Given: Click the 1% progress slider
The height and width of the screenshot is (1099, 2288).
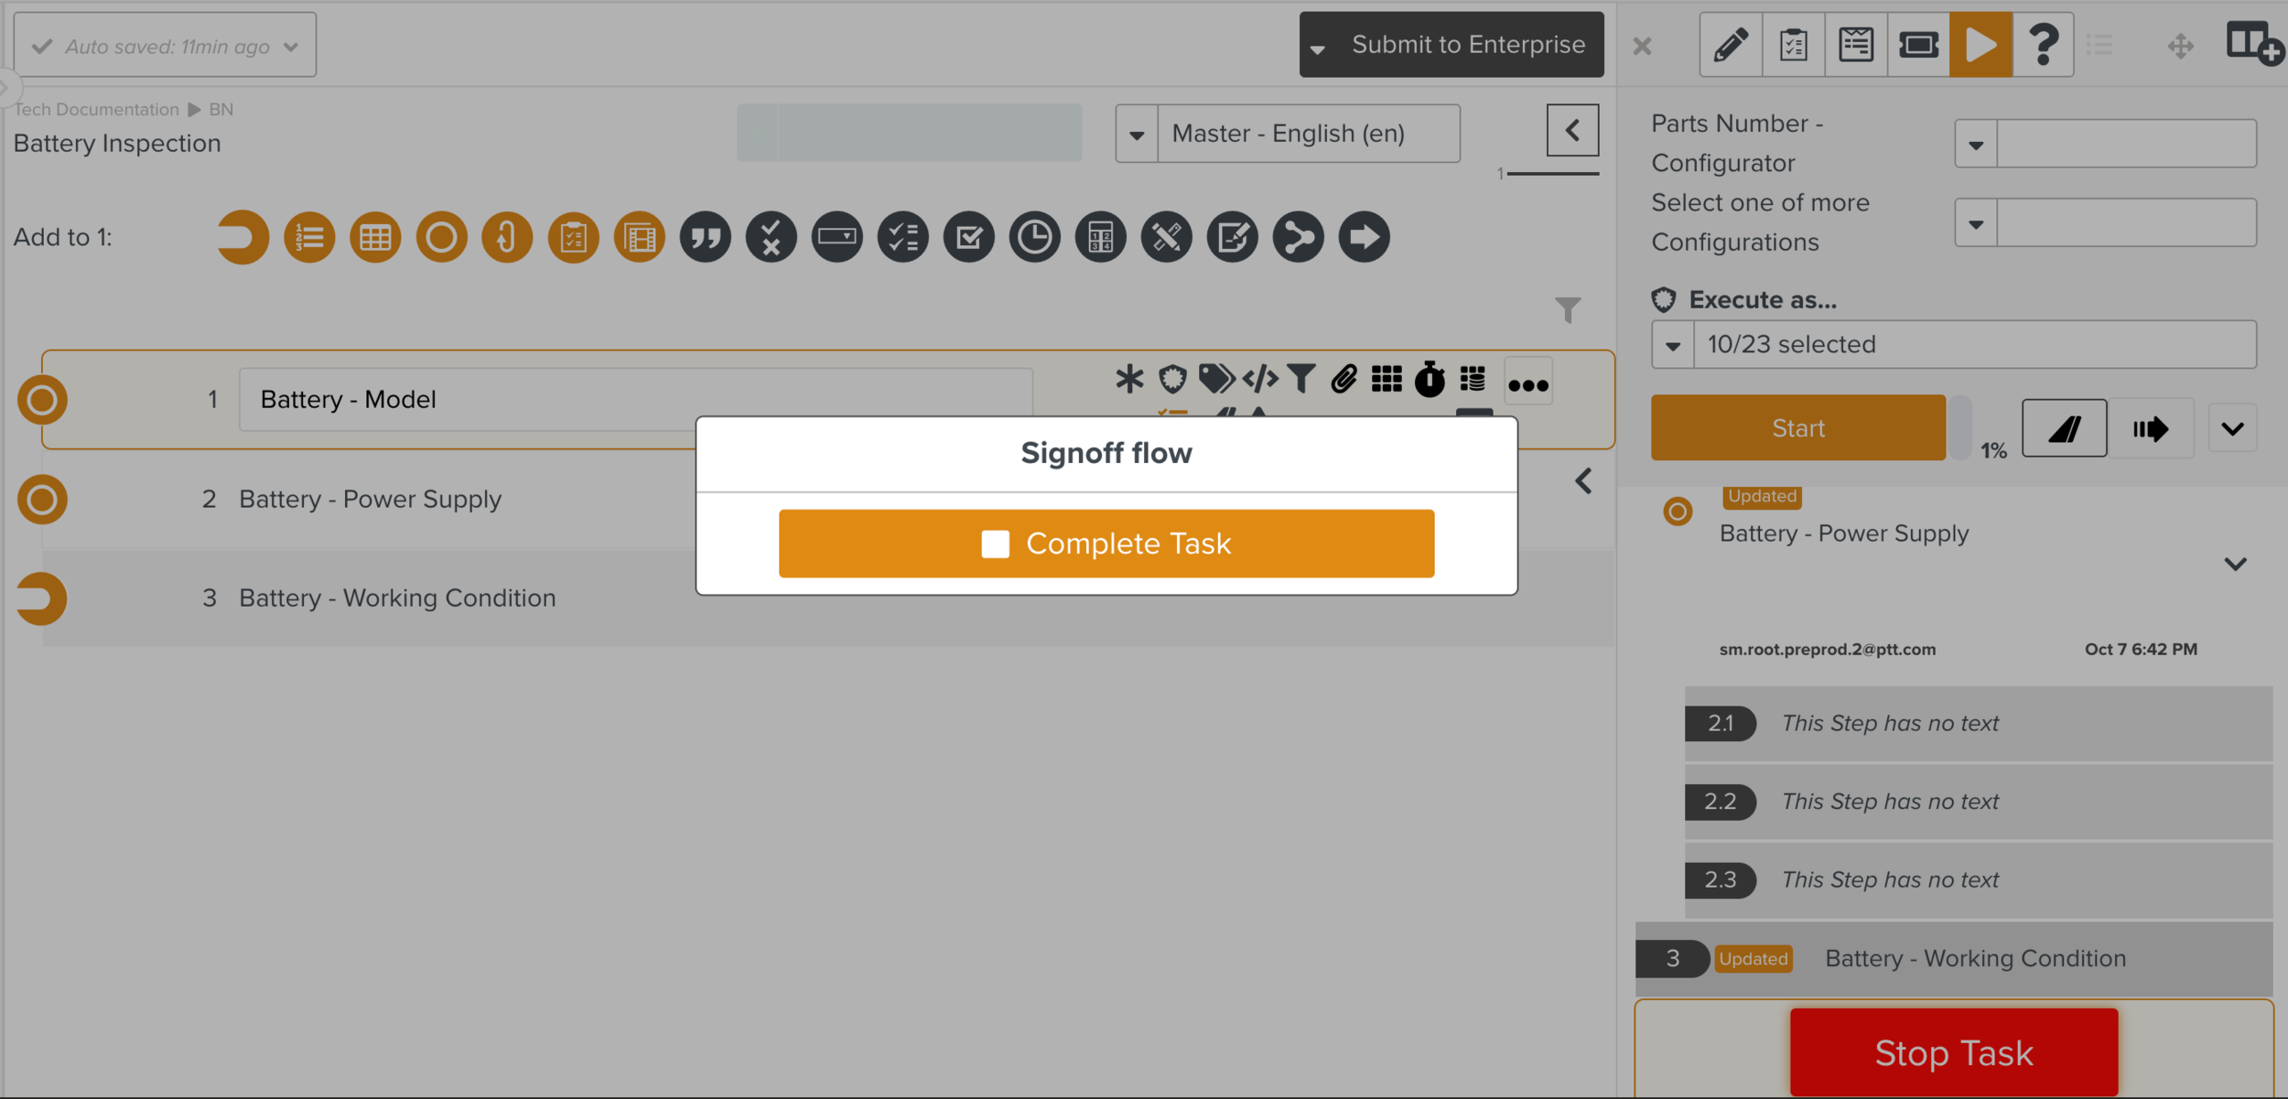Looking at the screenshot, I should [1960, 427].
